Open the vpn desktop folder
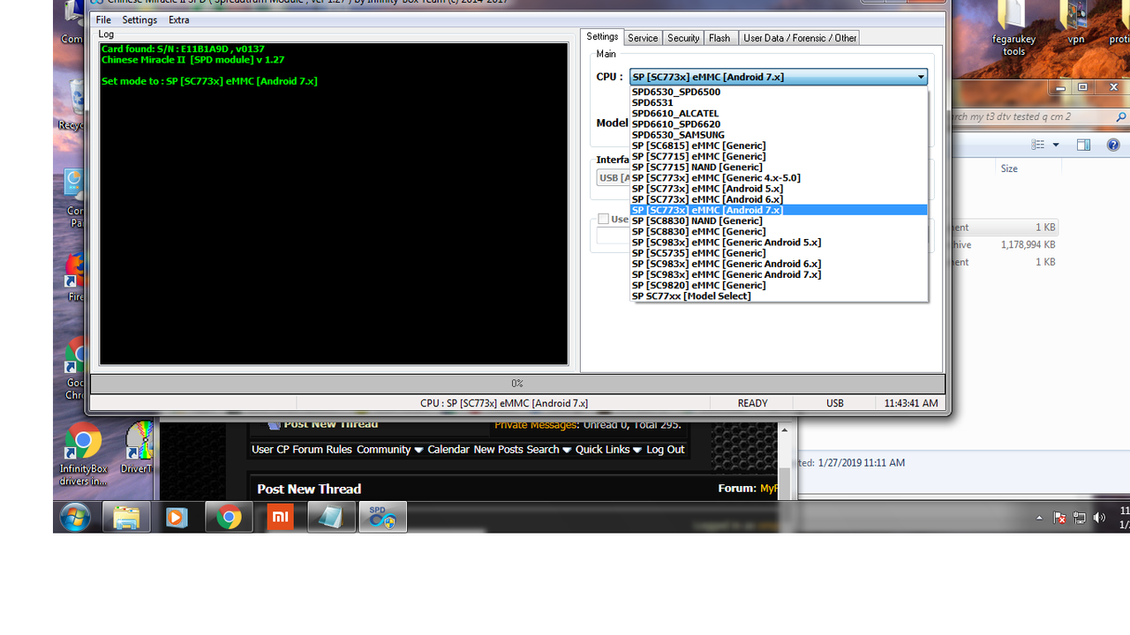1130x635 pixels. [1076, 25]
